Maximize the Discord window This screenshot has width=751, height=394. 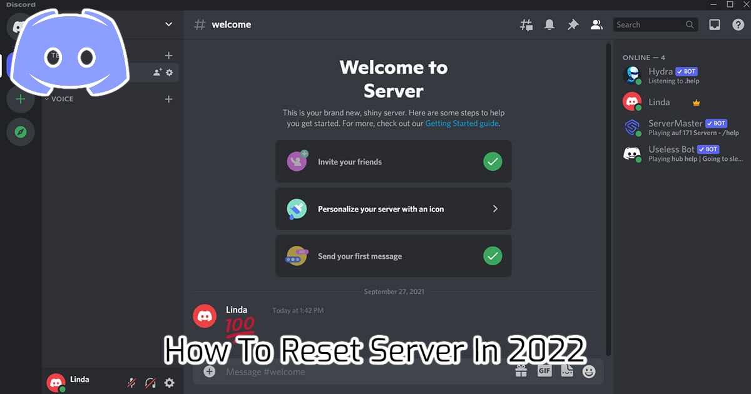click(x=730, y=4)
